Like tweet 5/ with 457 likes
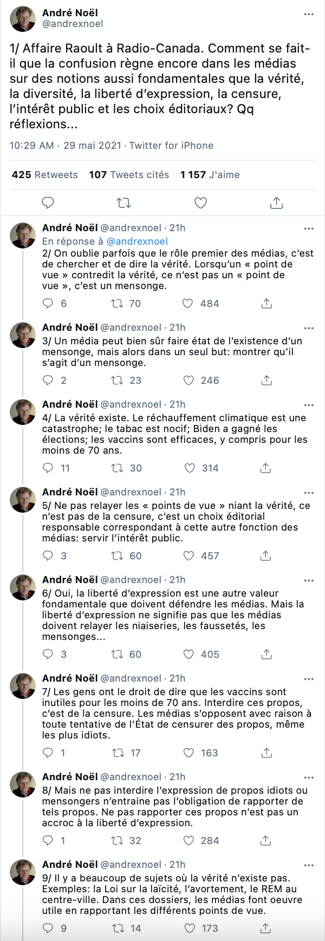The image size is (325, 941). (x=188, y=556)
